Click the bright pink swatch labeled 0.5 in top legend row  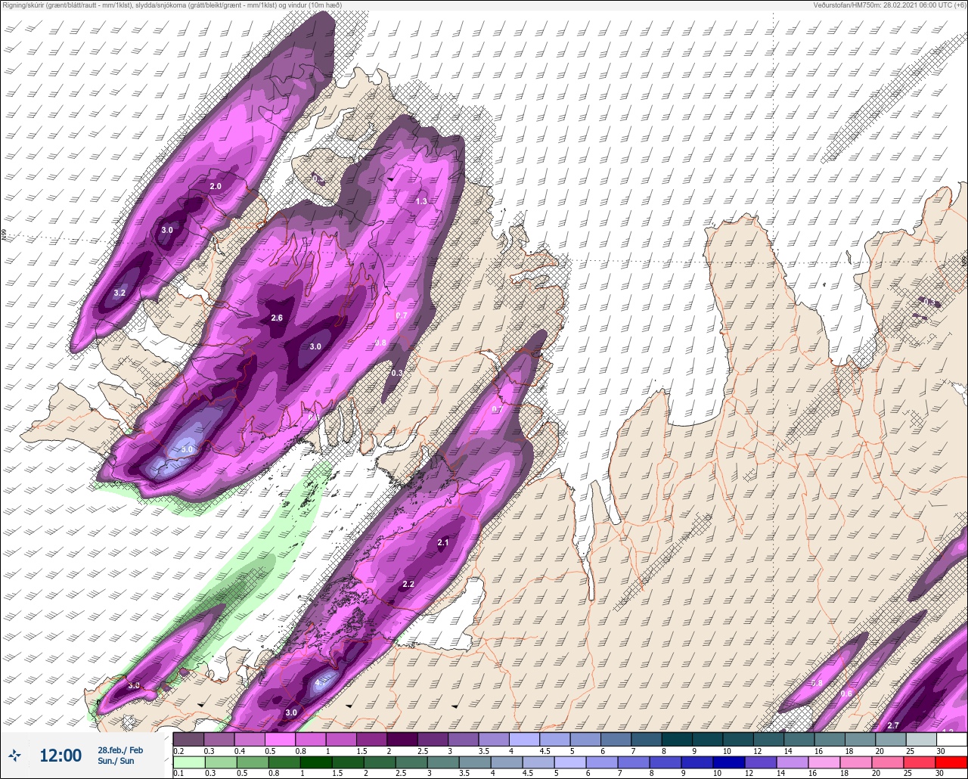[280, 739]
